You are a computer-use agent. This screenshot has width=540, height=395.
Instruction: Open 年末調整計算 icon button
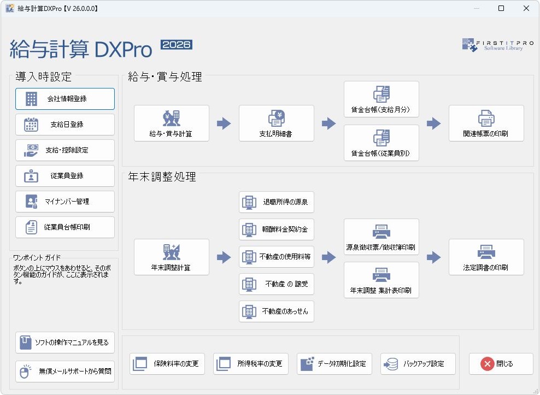(171, 252)
